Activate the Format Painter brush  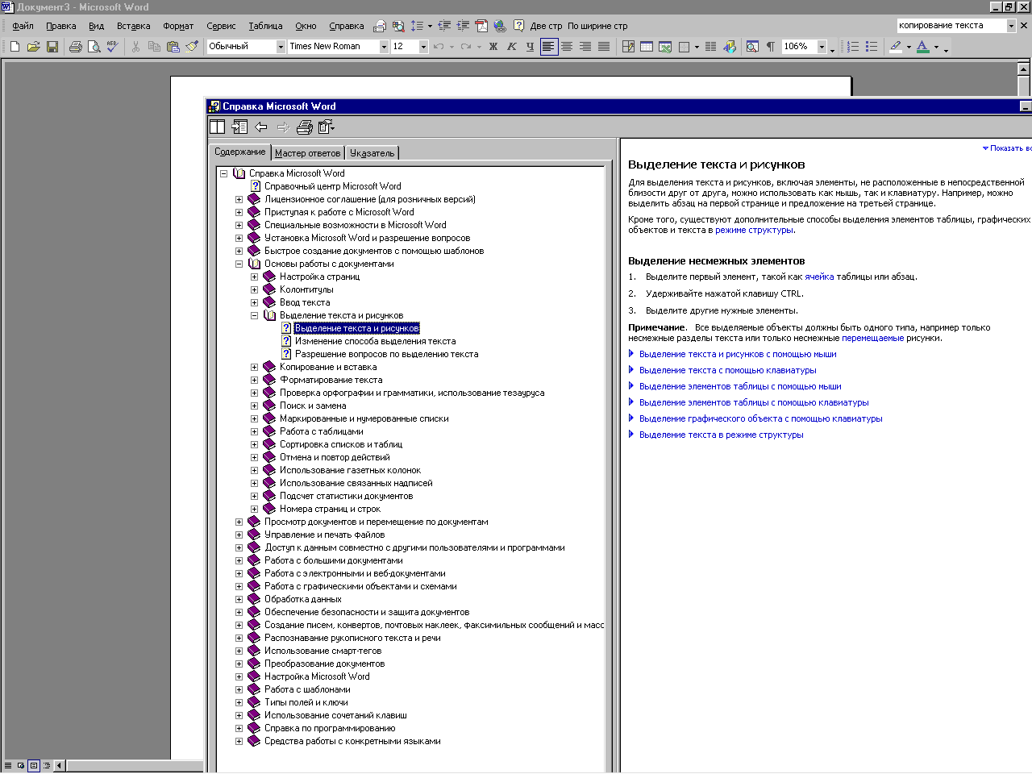(191, 47)
